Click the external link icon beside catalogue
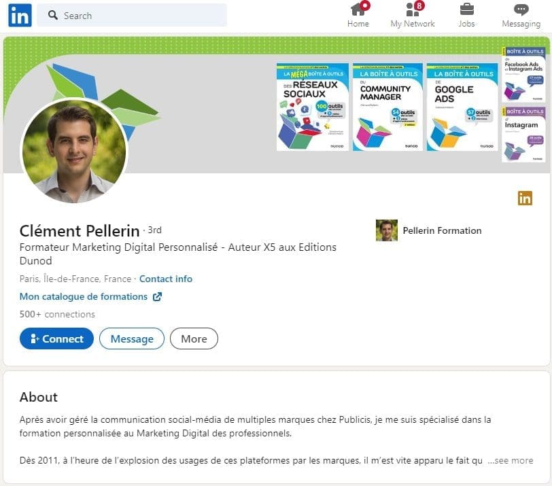 tap(157, 296)
